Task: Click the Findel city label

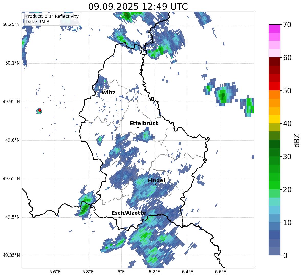Action: point(156,180)
